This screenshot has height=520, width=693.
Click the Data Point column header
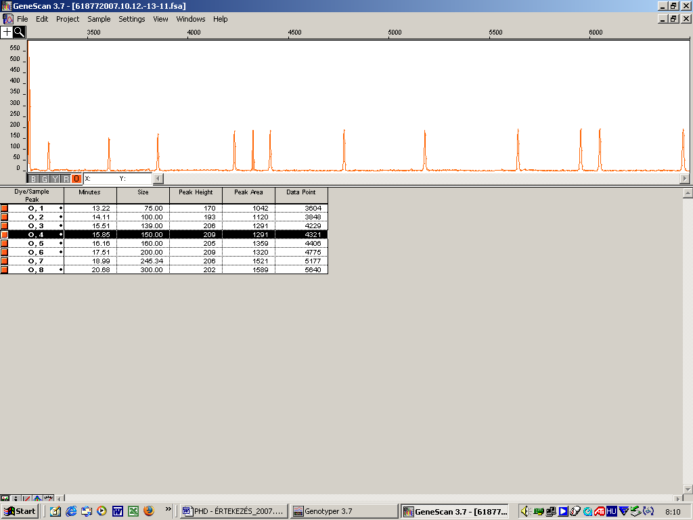point(301,196)
